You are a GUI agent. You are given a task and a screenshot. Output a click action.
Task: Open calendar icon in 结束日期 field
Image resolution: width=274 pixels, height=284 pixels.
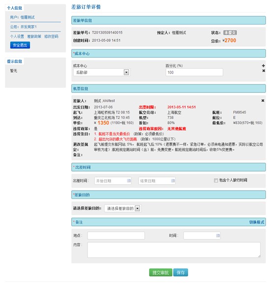[x=173, y=181]
